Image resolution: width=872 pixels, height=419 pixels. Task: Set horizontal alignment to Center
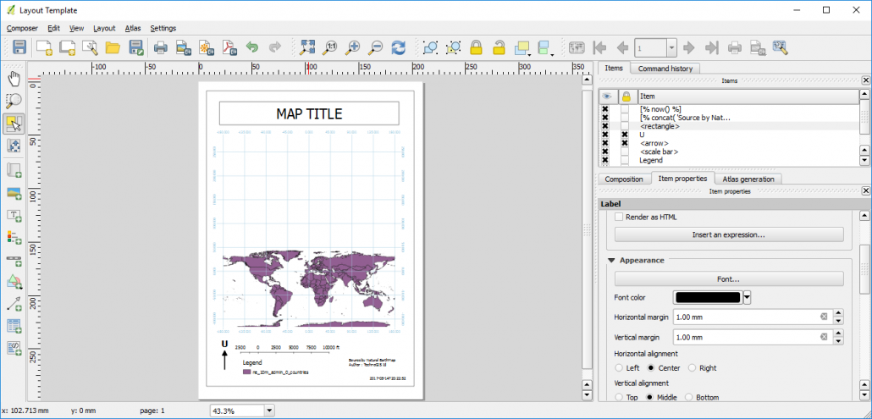point(651,368)
